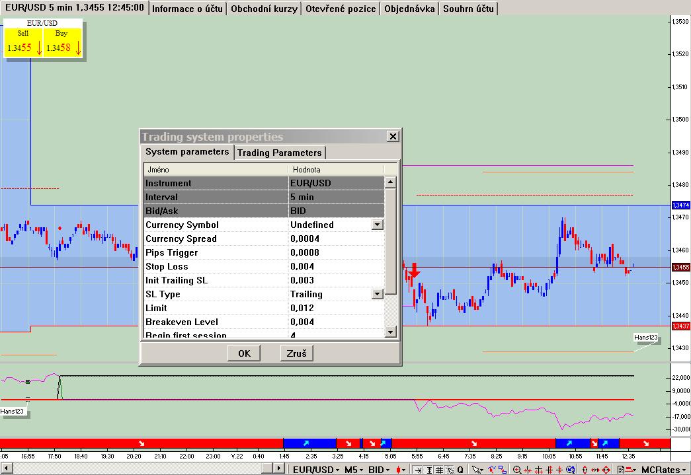Cancel dialog with Zruš button

click(297, 353)
